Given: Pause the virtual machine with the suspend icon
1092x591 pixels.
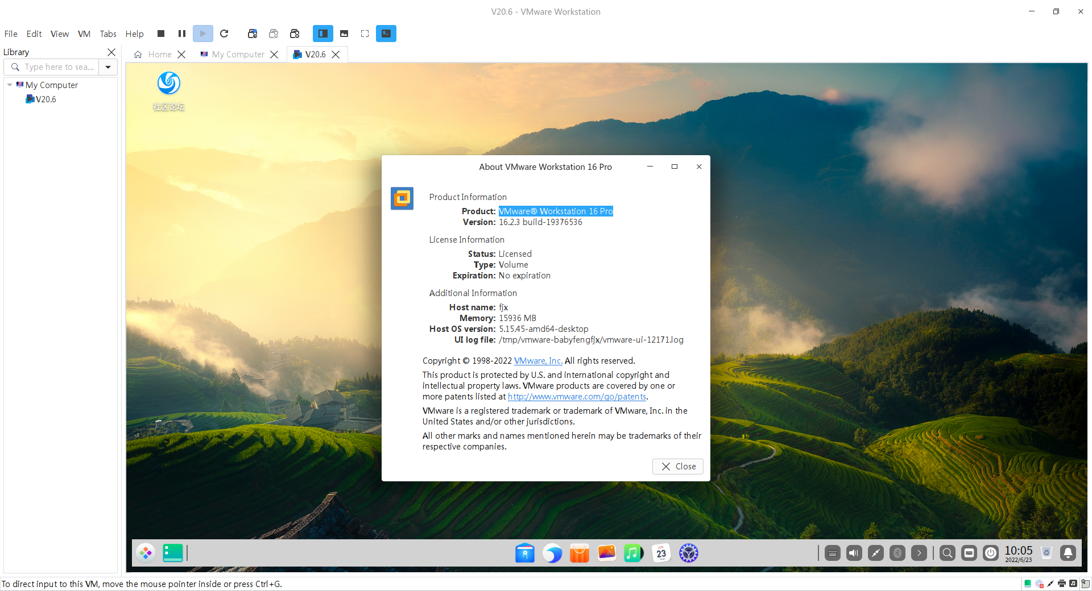Looking at the screenshot, I should point(182,34).
